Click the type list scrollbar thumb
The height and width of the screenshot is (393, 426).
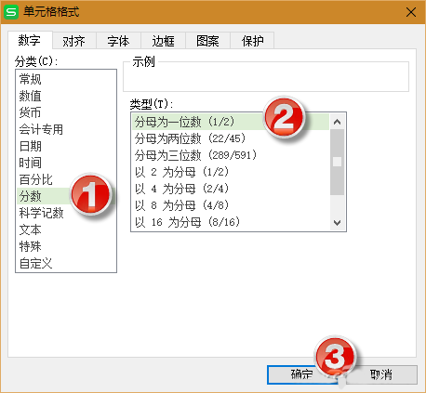click(338, 162)
